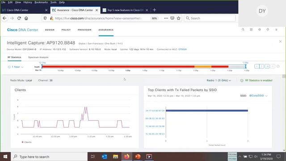The image size is (286, 161).
Task: Reload the current page
Action: (x=19, y=18)
